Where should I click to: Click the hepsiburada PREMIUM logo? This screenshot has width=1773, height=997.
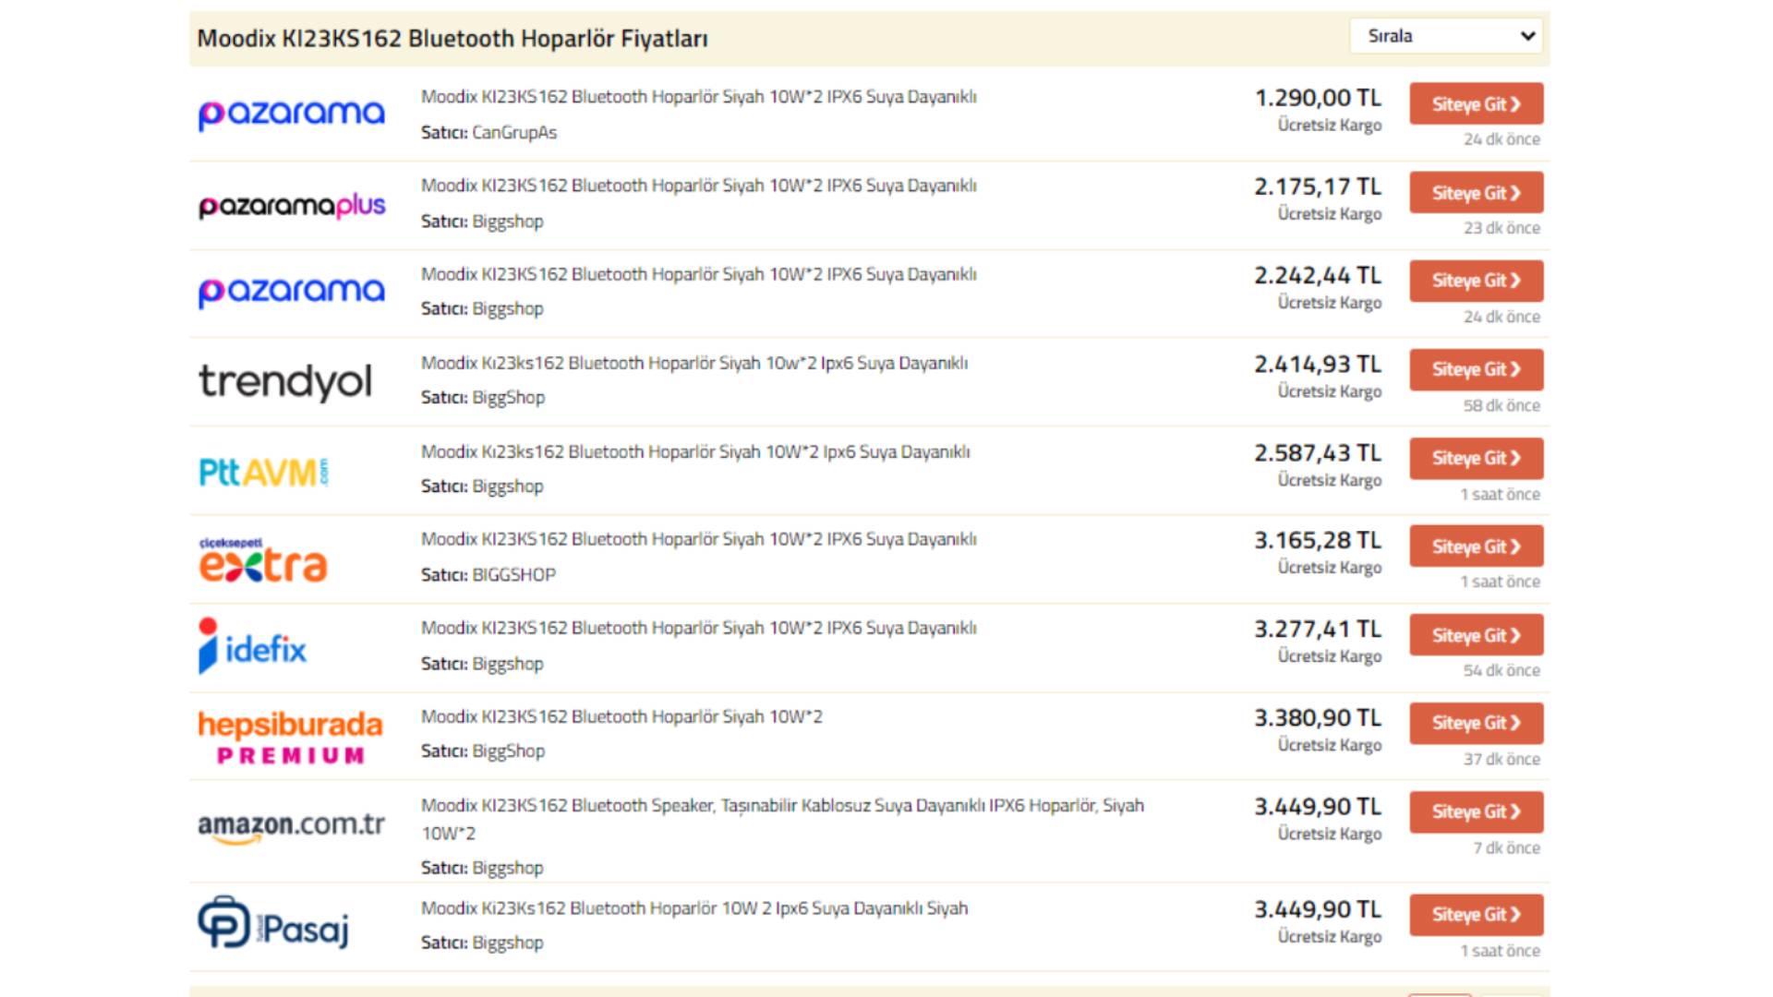click(290, 737)
